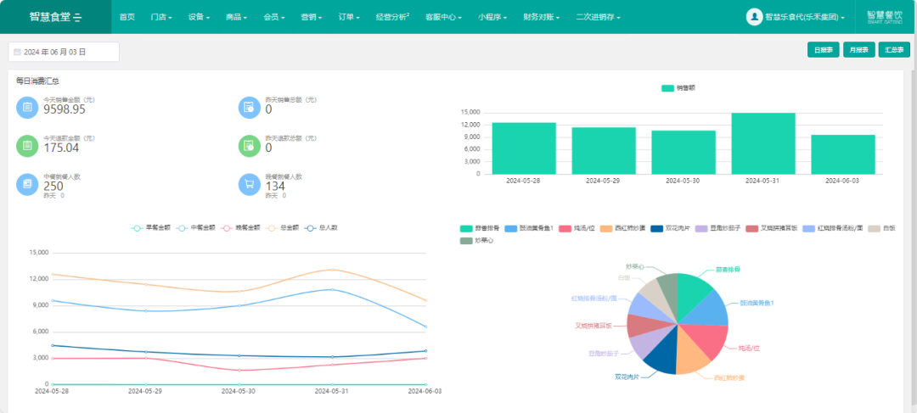Expand the 商品 dropdown menu
This screenshot has height=413, width=917.
[x=236, y=17]
